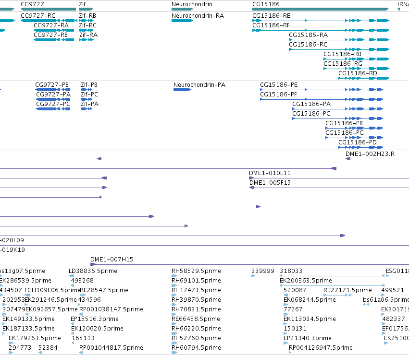
Task: Click EST EP21340.3prime
Action: 308,339
